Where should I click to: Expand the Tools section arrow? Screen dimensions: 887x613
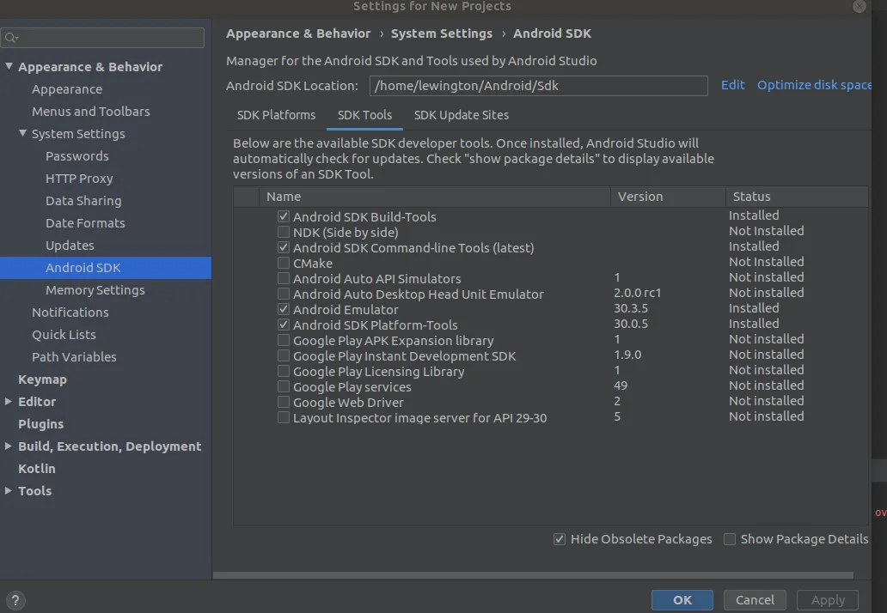[9, 490]
